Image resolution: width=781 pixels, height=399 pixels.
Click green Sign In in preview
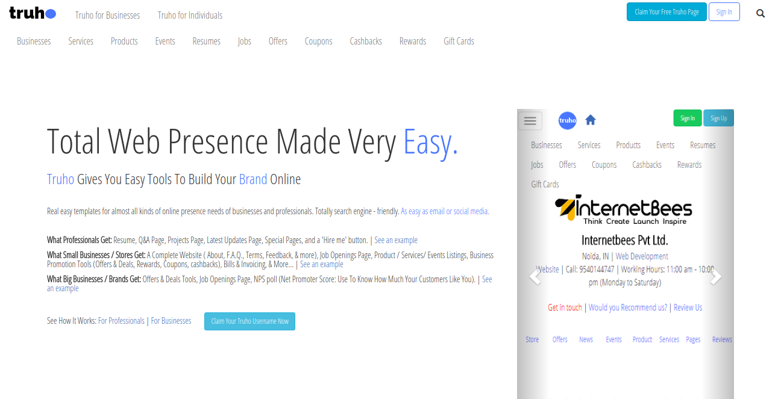tap(688, 118)
